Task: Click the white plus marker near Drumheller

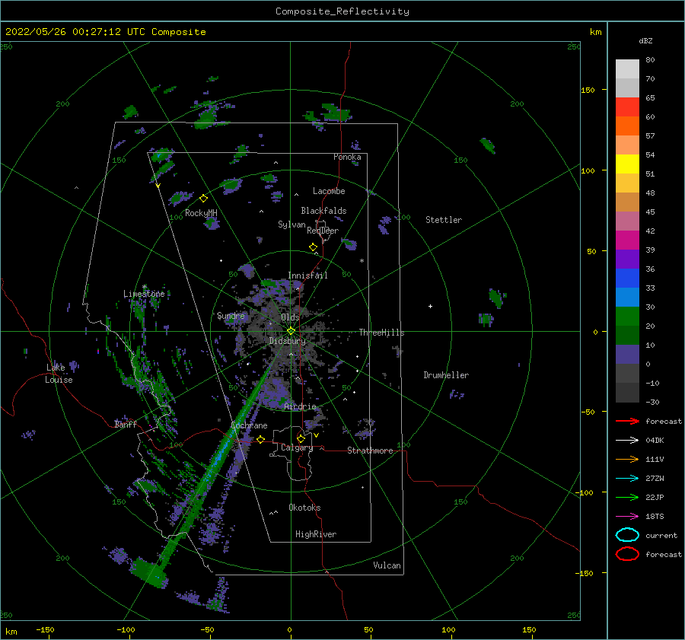Action: tap(430, 306)
